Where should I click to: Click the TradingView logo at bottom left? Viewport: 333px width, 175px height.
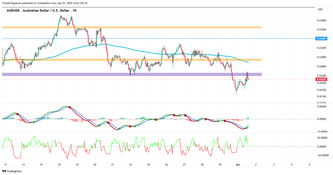pyautogui.click(x=12, y=171)
